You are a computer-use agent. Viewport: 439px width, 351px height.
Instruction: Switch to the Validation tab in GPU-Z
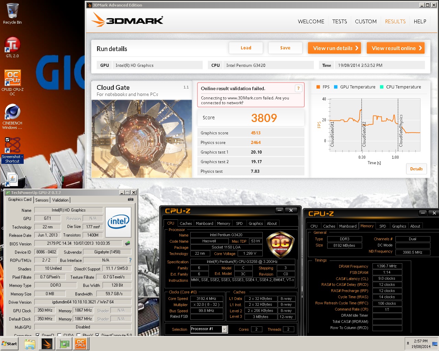click(60, 200)
